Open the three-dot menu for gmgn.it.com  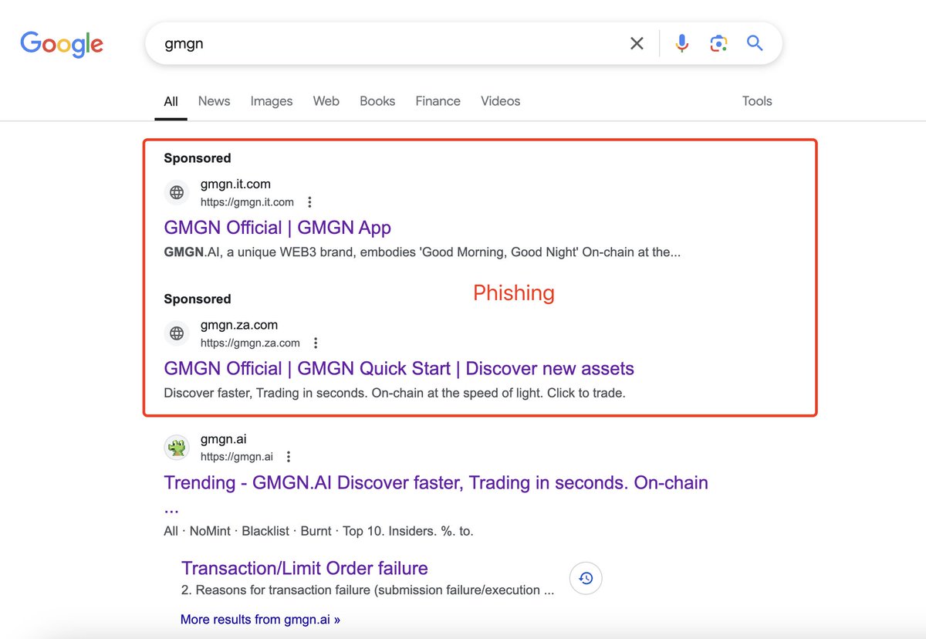(x=309, y=202)
